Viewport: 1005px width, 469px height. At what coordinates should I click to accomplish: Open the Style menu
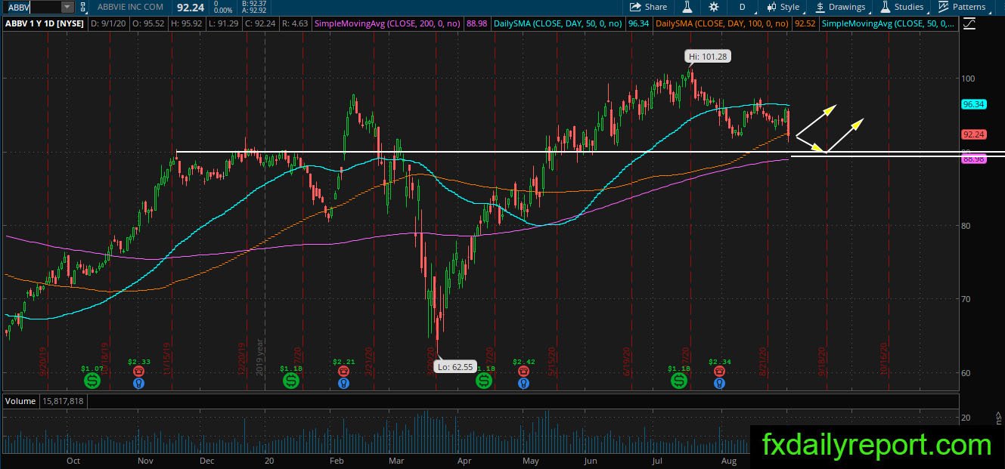pyautogui.click(x=783, y=7)
